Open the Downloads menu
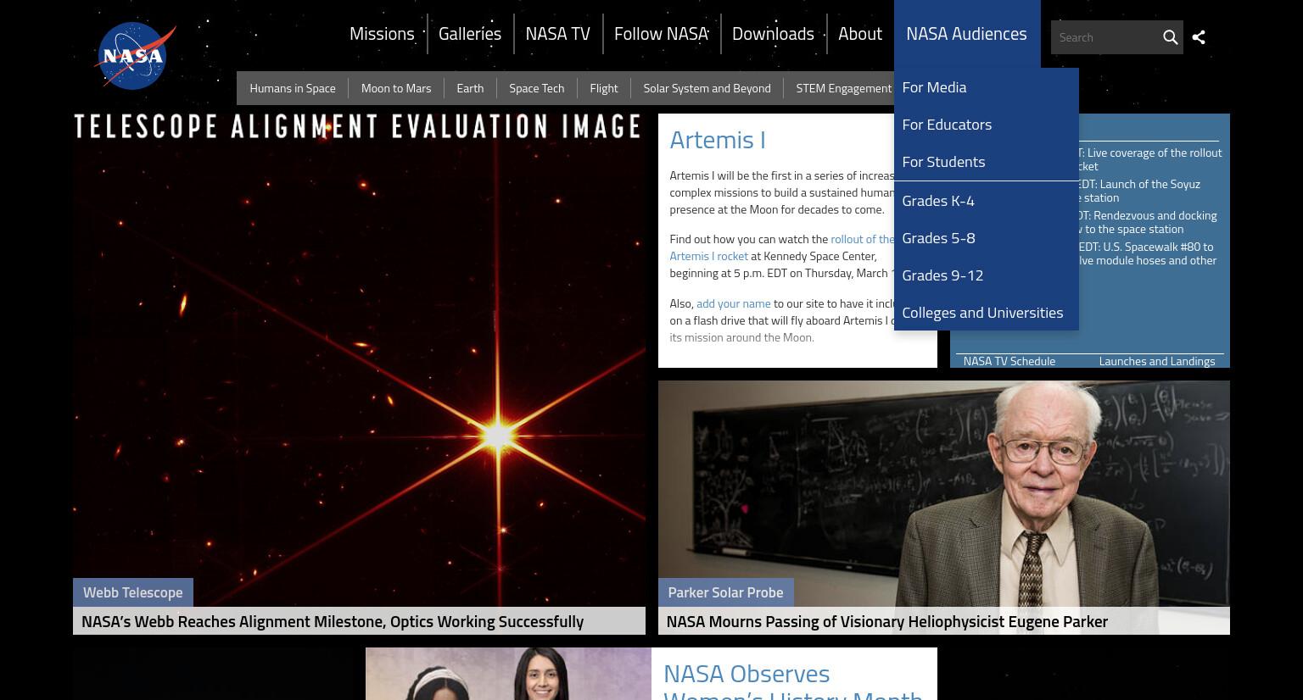1303x700 pixels. click(x=773, y=34)
